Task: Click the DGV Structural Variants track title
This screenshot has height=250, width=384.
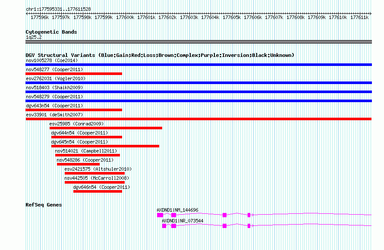Action: pos(160,55)
